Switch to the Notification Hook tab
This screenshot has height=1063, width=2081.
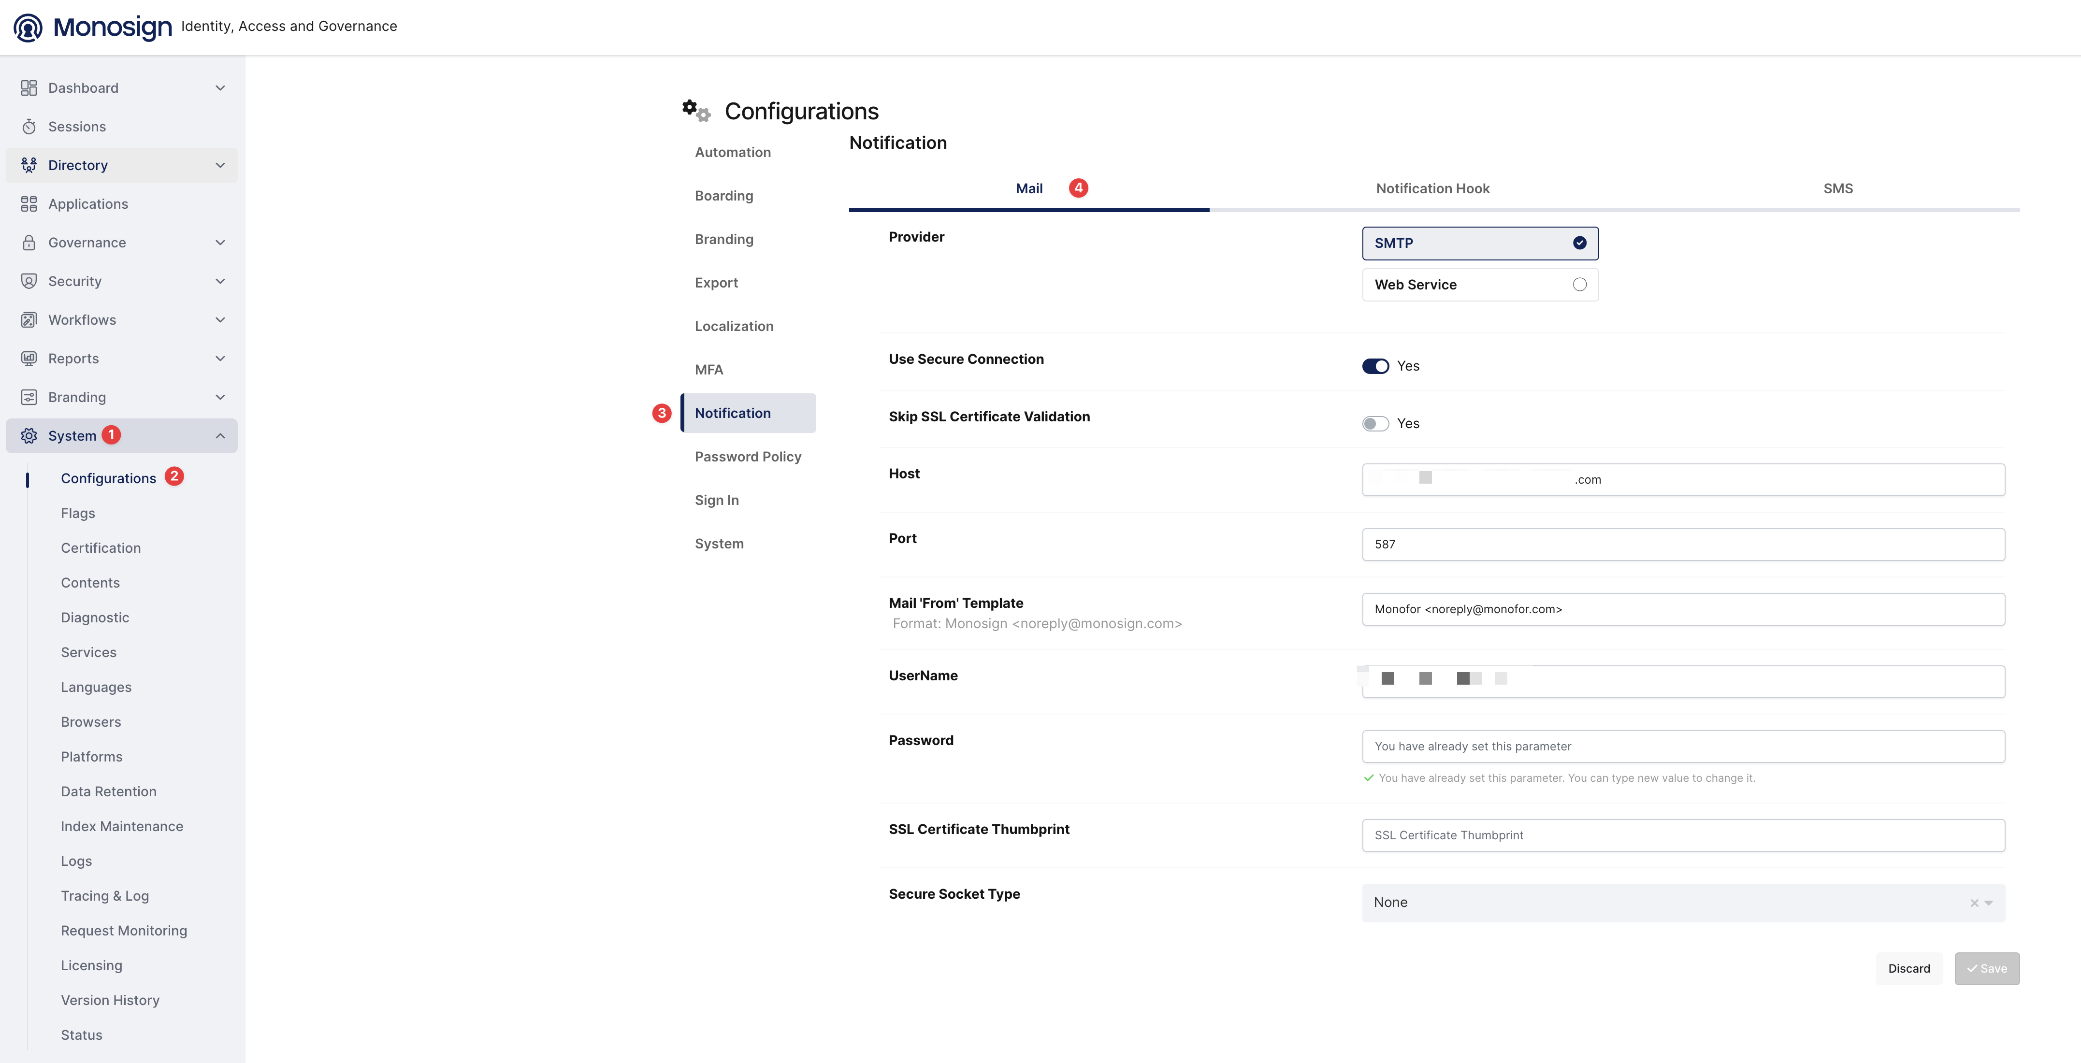coord(1432,189)
